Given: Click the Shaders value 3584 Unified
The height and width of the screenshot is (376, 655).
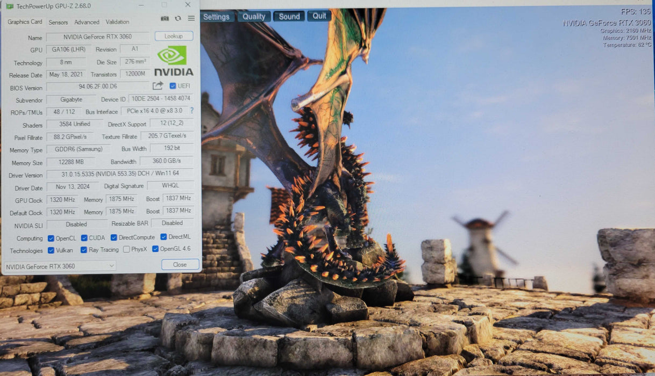Looking at the screenshot, I should pyautogui.click(x=75, y=124).
